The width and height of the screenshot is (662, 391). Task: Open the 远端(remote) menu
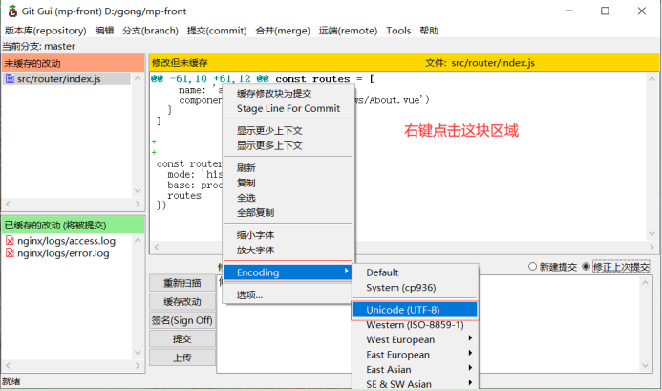[348, 31]
